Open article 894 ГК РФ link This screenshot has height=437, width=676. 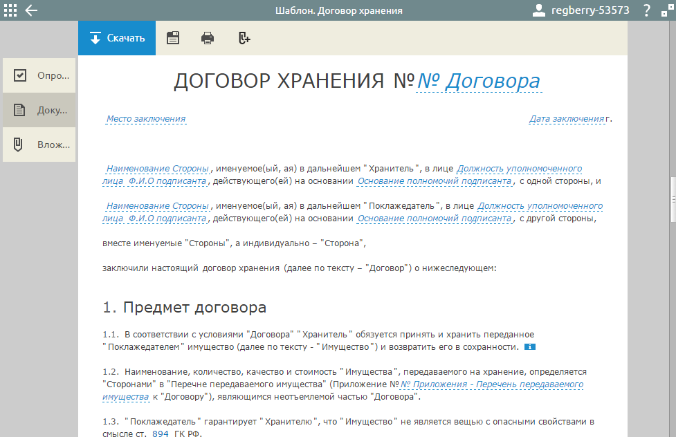click(161, 433)
